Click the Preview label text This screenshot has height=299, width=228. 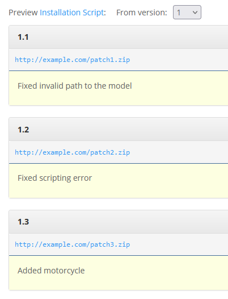pyautogui.click(x=23, y=13)
